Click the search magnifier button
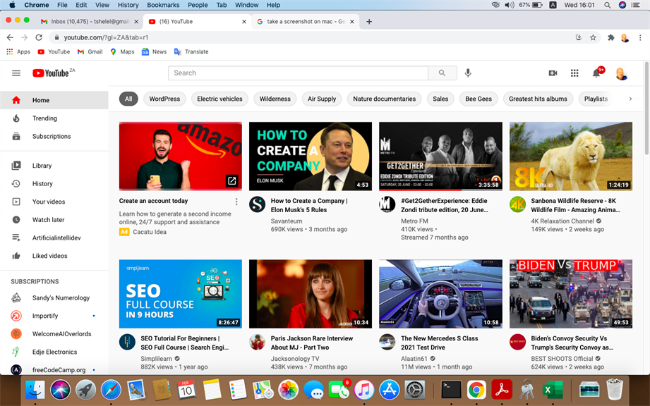650x406 pixels. (x=442, y=73)
